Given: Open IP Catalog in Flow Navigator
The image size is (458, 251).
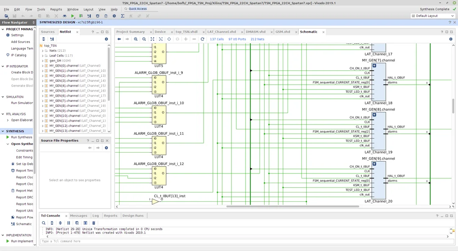Looking at the screenshot, I should click(18, 55).
